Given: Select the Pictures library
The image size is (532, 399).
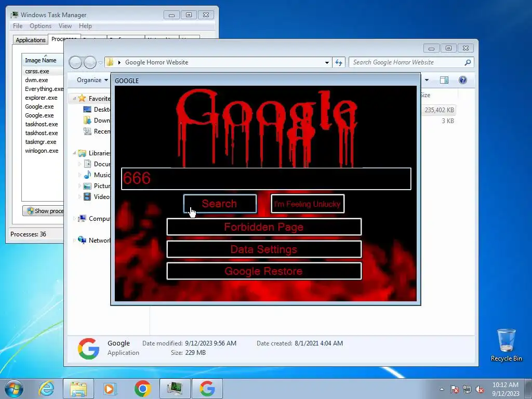Looking at the screenshot, I should [97, 186].
